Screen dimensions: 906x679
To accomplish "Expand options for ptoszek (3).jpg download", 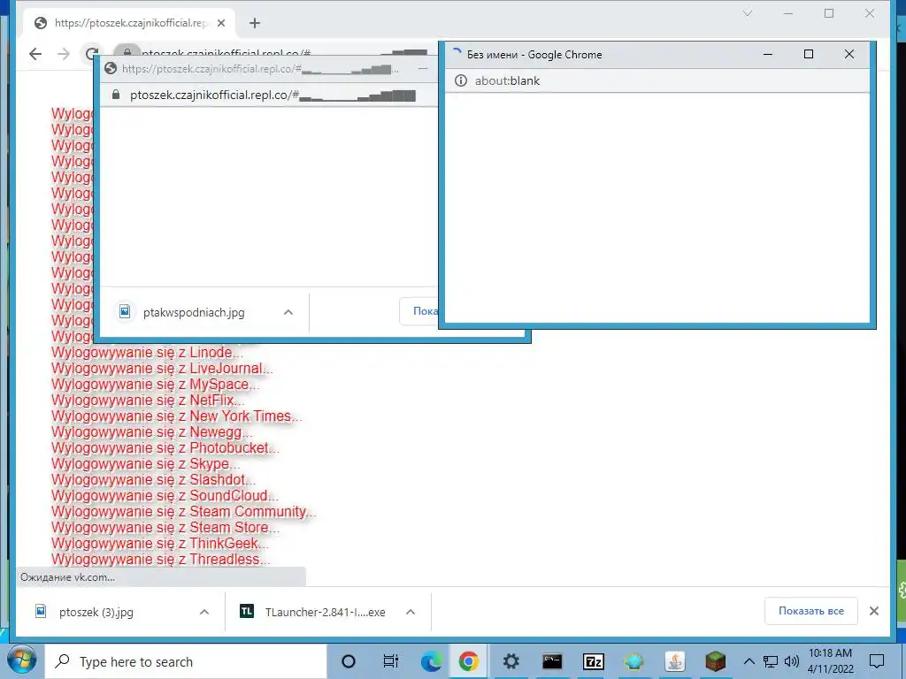I will (x=204, y=612).
